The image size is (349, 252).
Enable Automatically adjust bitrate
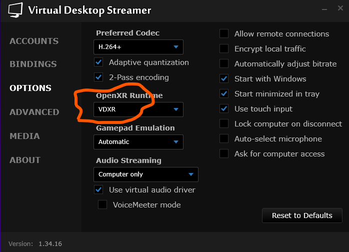224,64
